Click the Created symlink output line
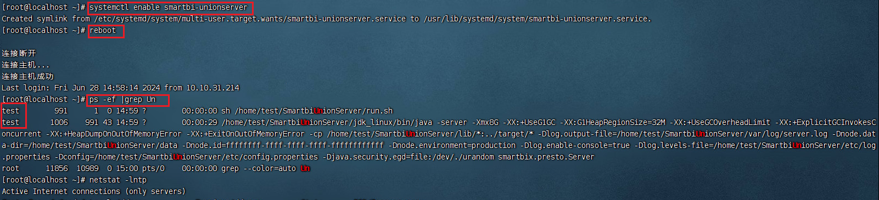879x200 pixels. pos(326,19)
